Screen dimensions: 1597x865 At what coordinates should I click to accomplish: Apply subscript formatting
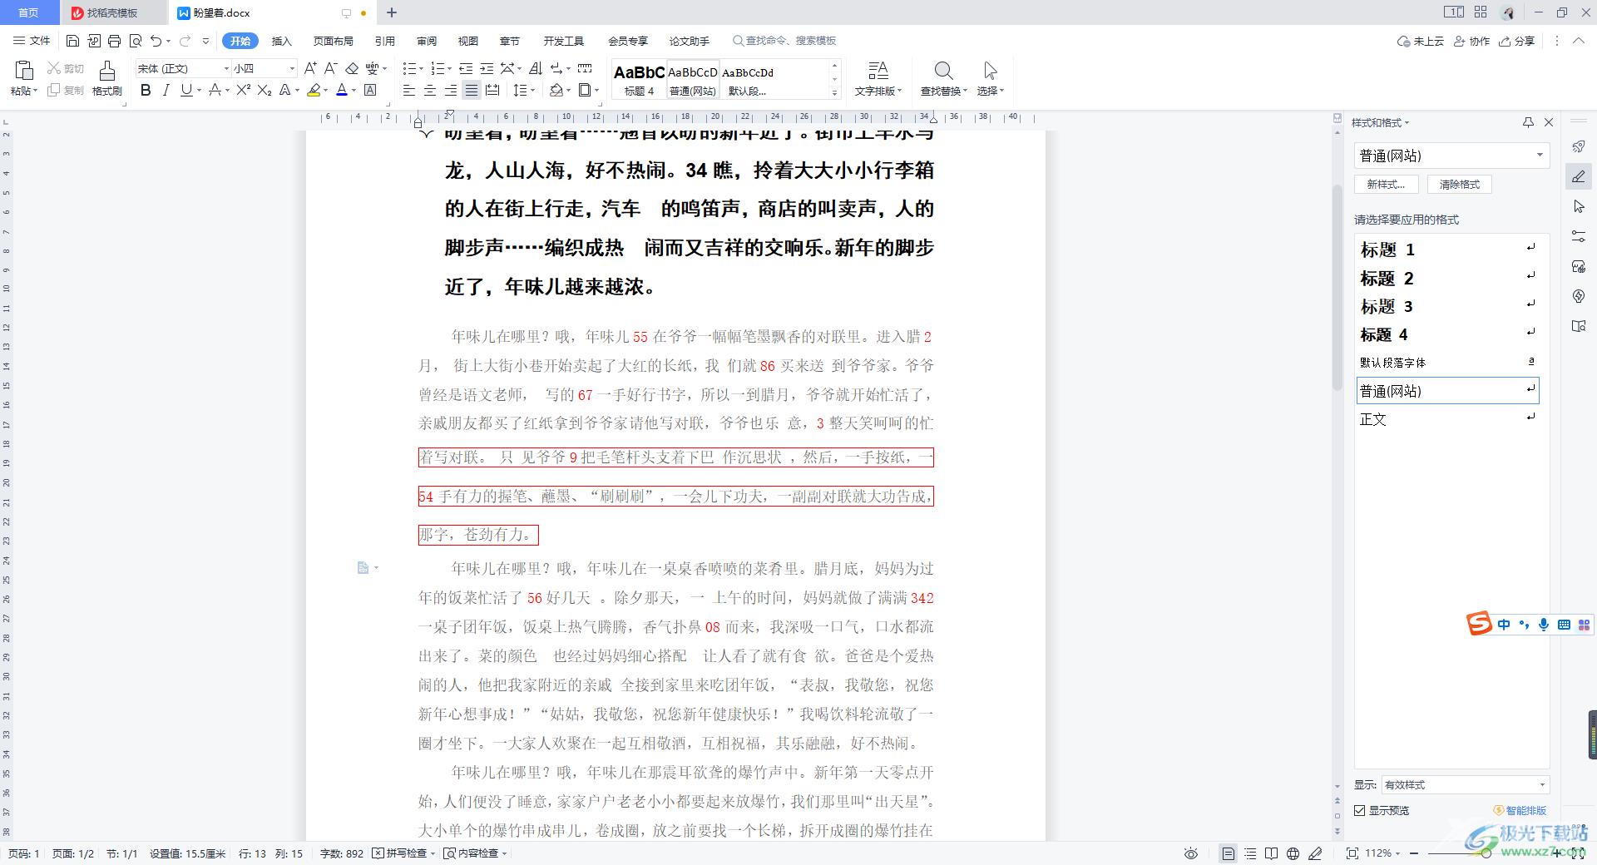click(264, 90)
